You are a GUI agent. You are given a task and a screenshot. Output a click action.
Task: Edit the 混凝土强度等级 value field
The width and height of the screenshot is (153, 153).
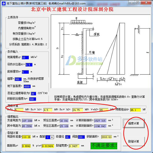click(x=33, y=94)
